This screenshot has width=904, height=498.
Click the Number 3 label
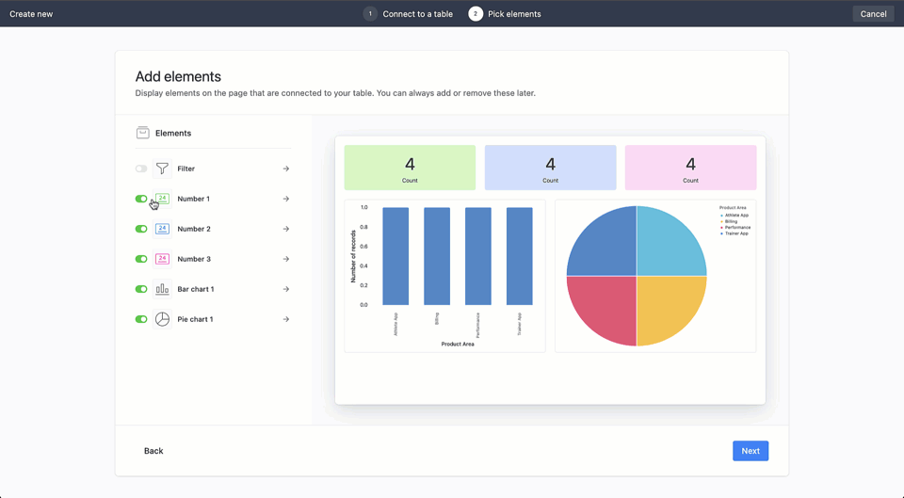point(194,259)
